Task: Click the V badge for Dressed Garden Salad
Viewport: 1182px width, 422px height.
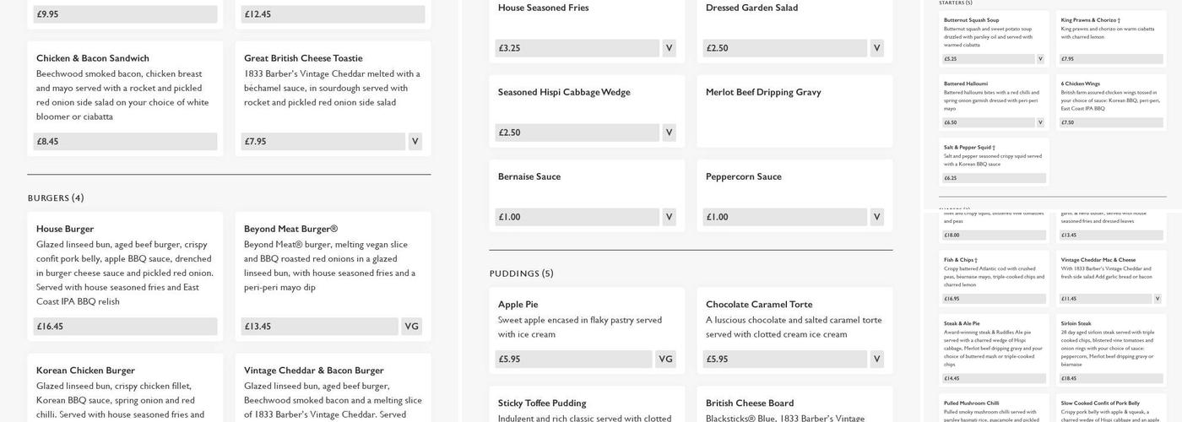Action: [876, 48]
